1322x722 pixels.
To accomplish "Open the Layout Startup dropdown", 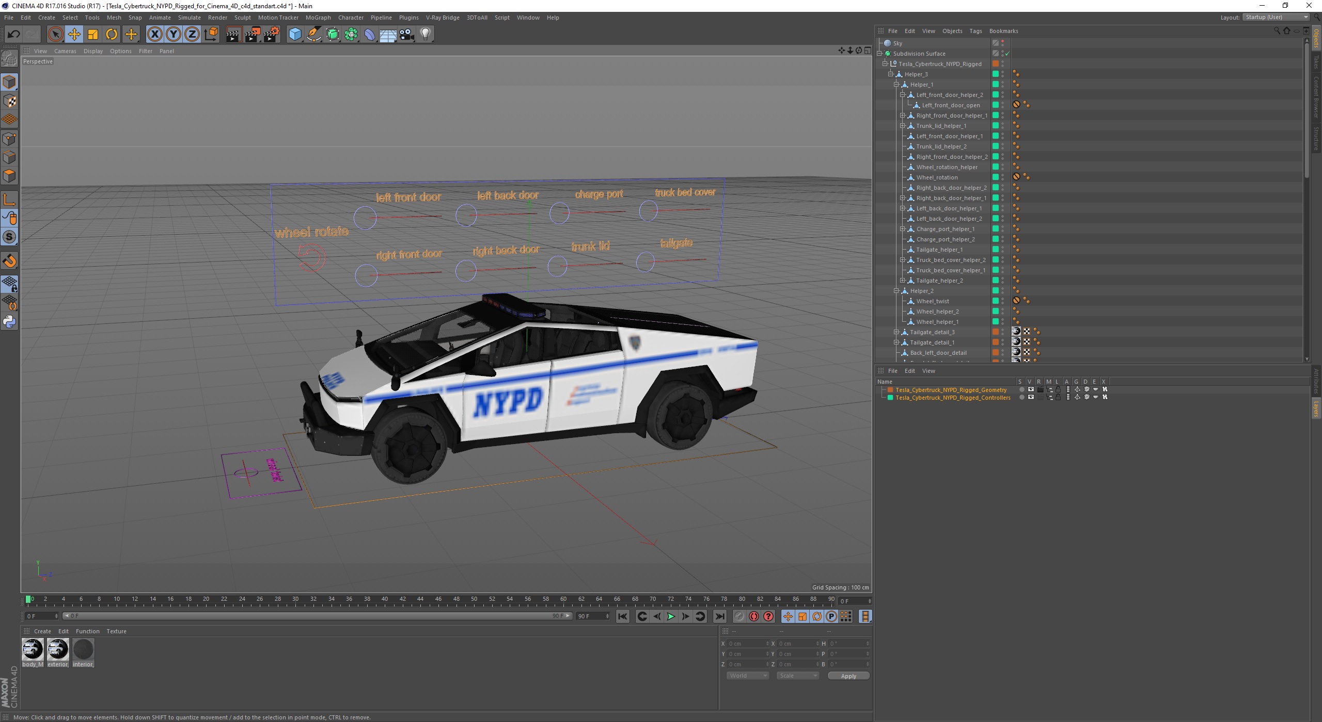I will click(x=1276, y=17).
